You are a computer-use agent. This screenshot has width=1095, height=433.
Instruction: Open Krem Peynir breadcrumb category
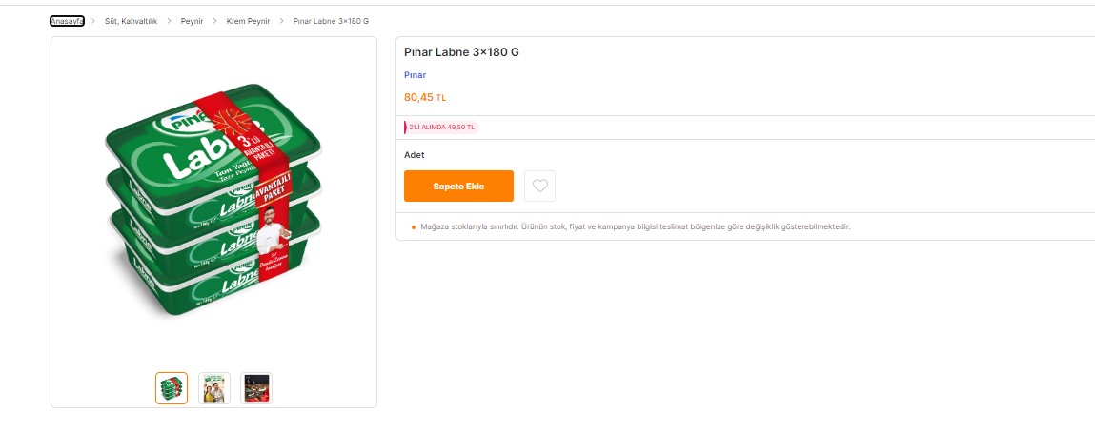(248, 21)
